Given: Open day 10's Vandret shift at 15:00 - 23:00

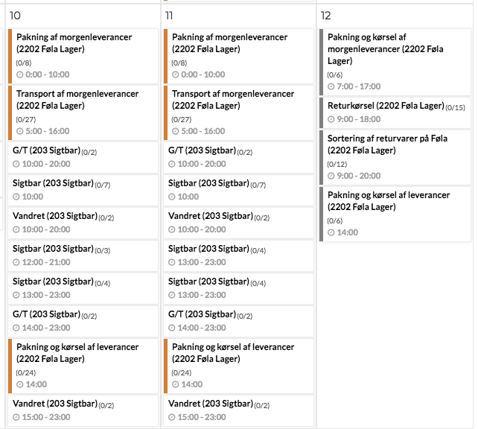Looking at the screenshot, I should pos(83,410).
